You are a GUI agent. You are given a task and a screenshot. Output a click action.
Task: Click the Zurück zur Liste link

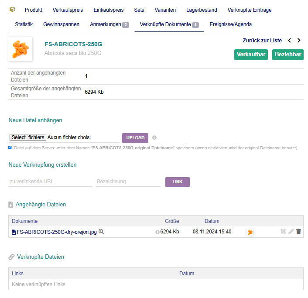pos(262,41)
